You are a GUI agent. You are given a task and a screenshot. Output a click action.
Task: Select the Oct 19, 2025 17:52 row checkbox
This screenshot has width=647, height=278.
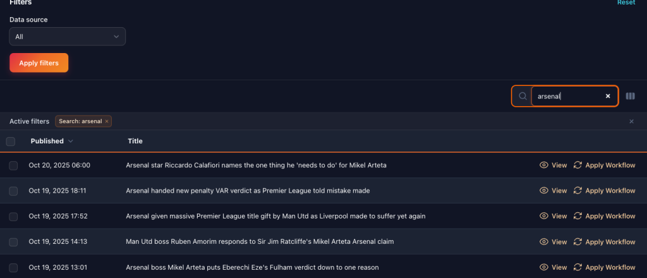point(13,216)
